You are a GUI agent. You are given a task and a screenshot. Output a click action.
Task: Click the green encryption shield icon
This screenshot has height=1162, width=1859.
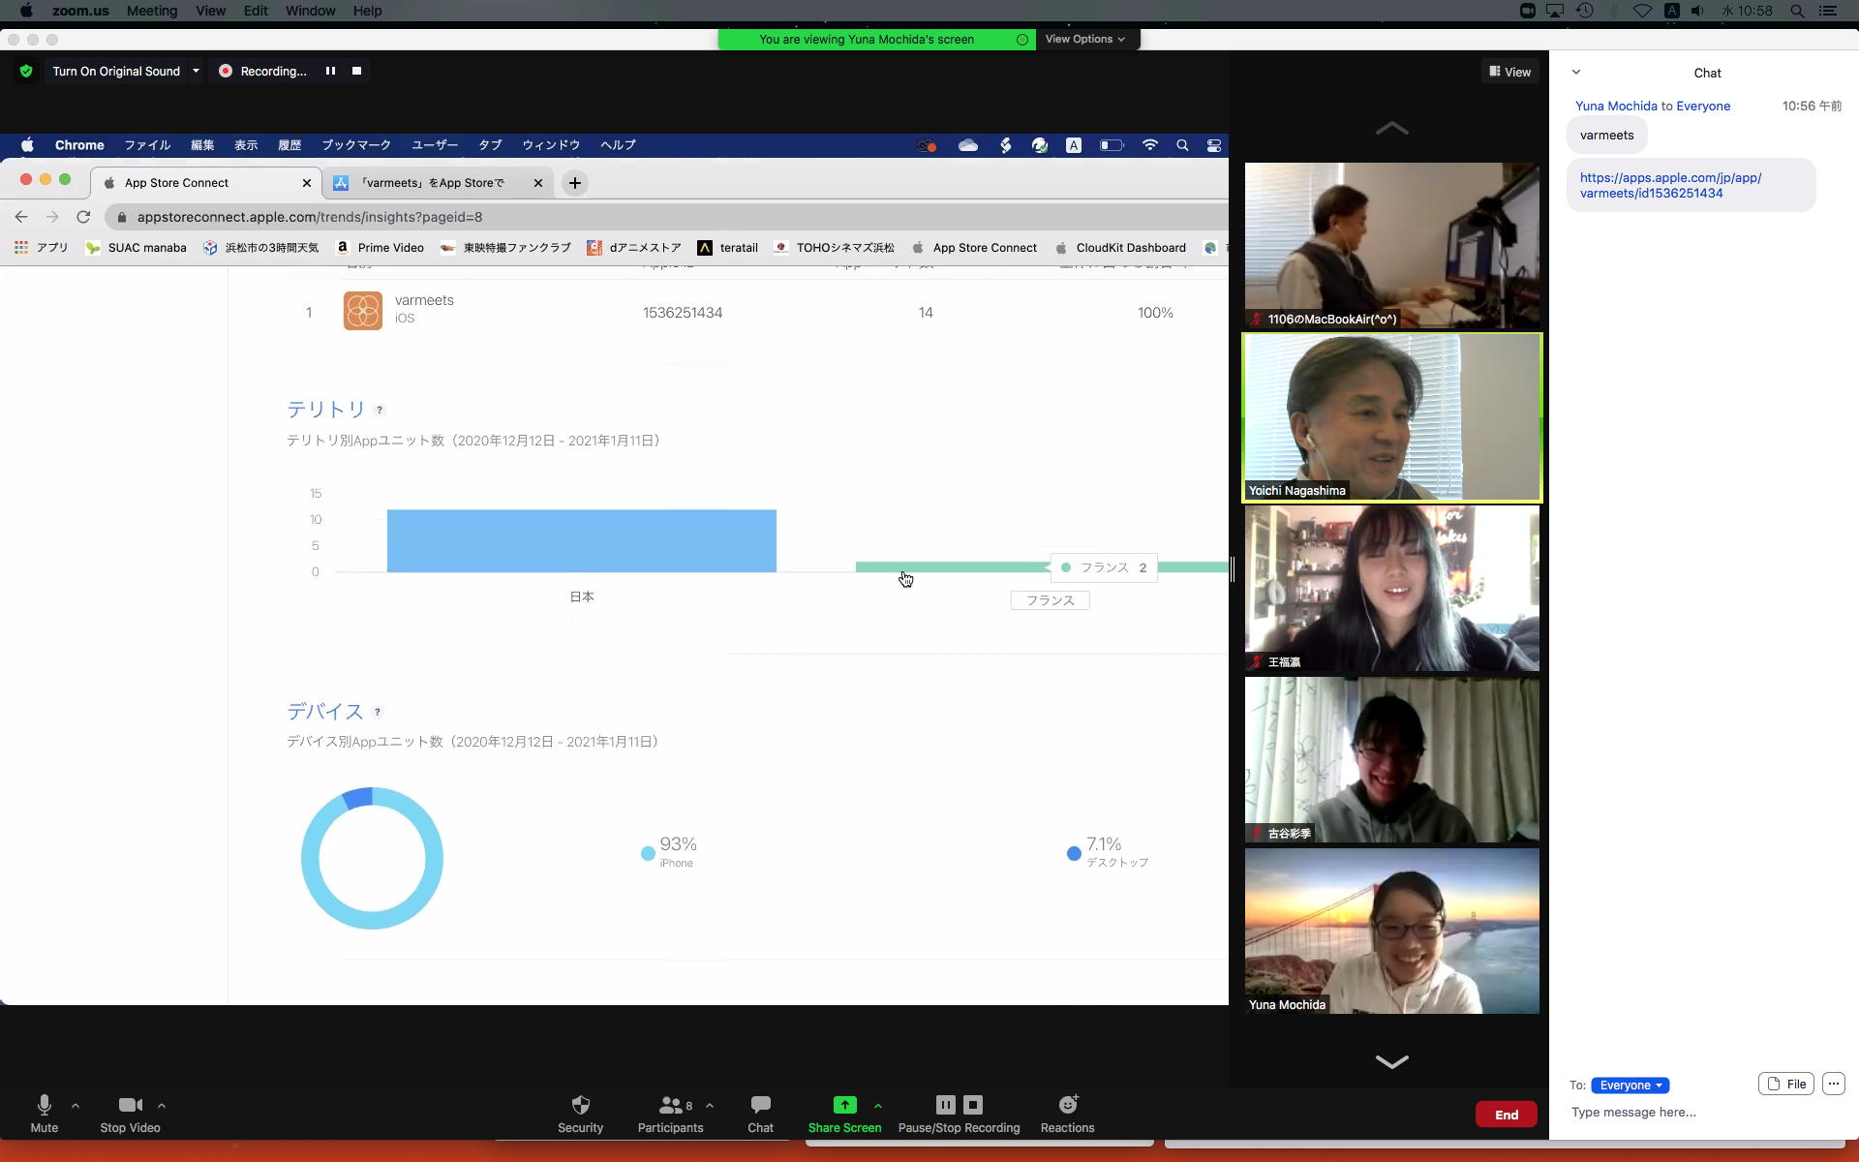coord(26,71)
